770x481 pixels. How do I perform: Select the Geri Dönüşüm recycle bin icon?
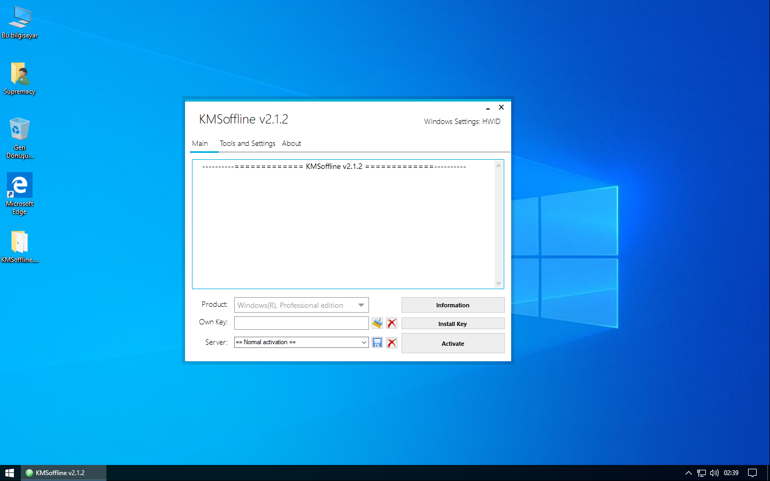click(x=20, y=138)
